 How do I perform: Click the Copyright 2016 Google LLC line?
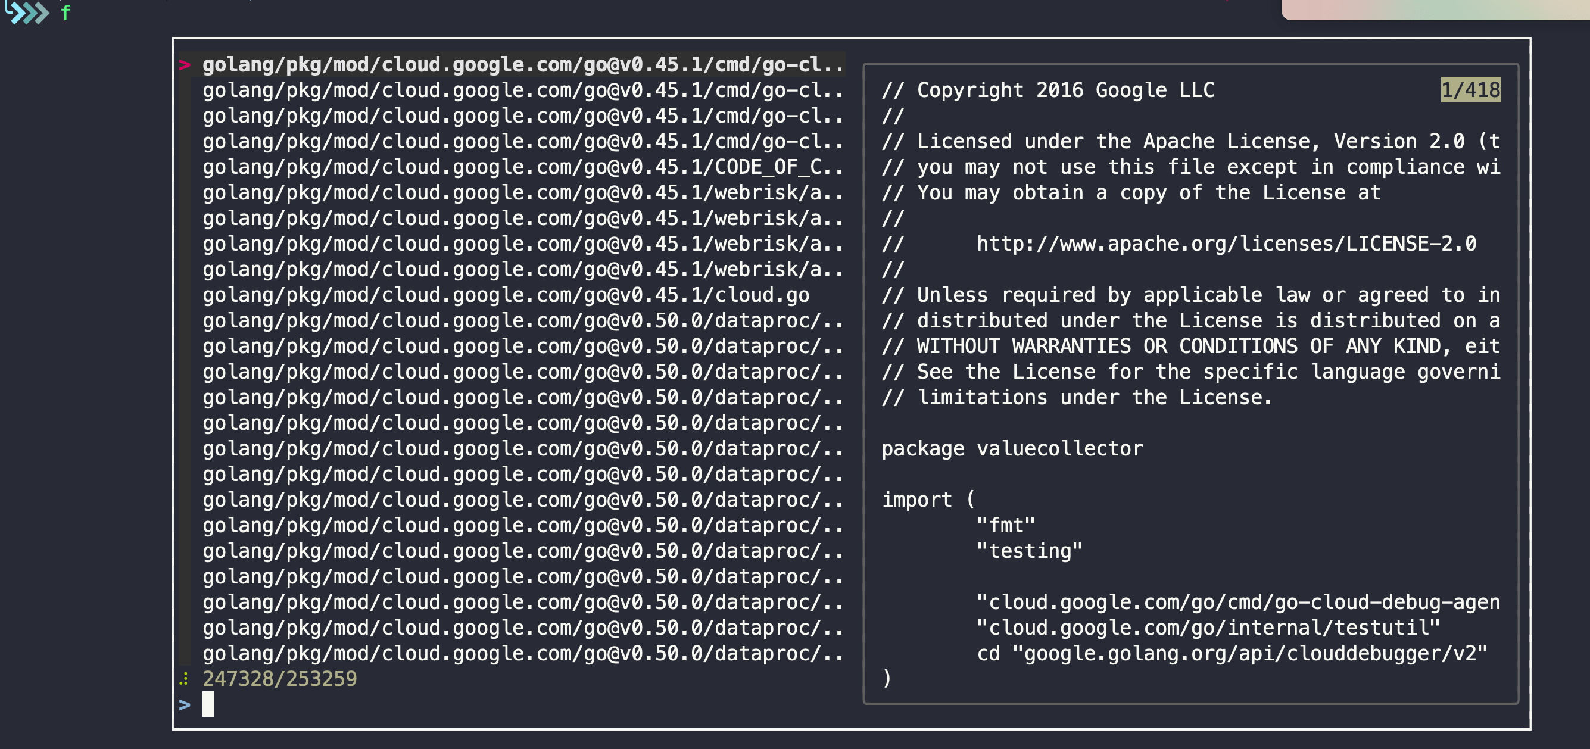point(1047,90)
